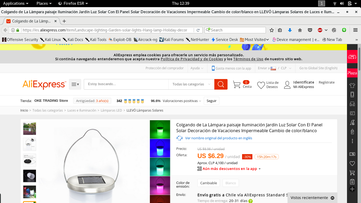The height and width of the screenshot is (203, 361).
Task: Click the orange search magnifier button
Action: tap(221, 84)
